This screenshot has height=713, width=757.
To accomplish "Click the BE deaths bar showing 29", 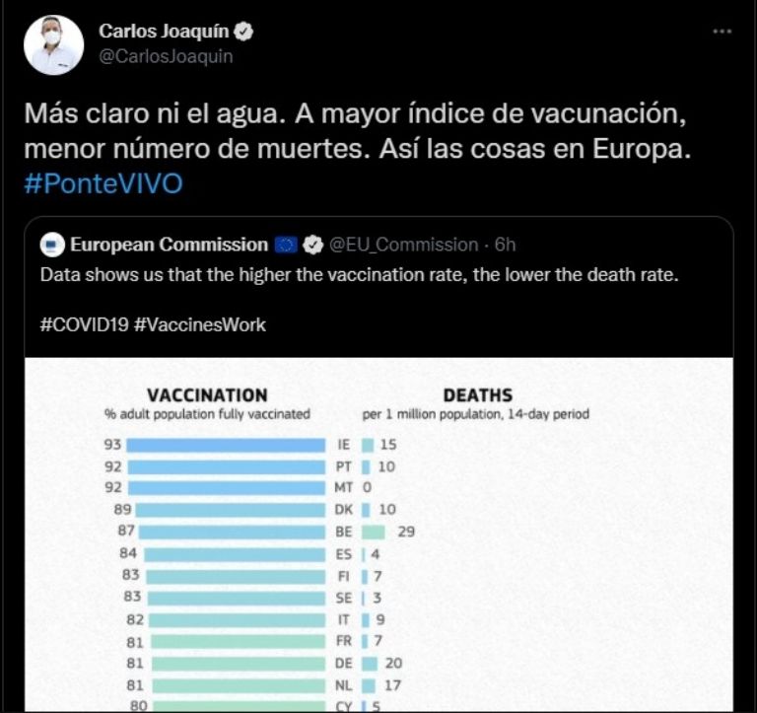I will 374,533.
